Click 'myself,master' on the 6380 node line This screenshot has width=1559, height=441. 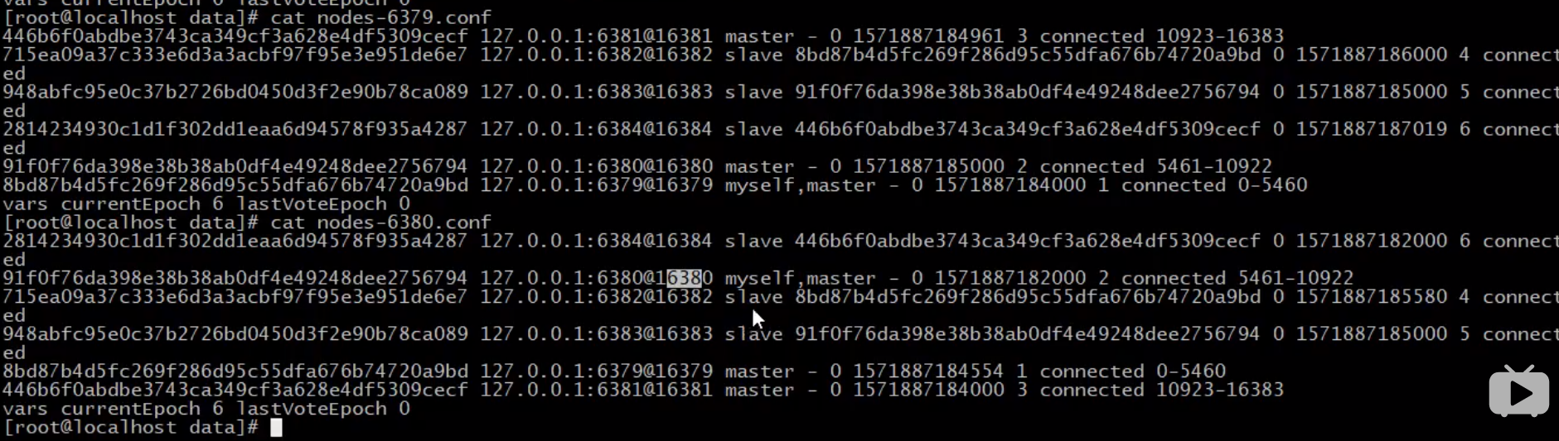coord(800,278)
